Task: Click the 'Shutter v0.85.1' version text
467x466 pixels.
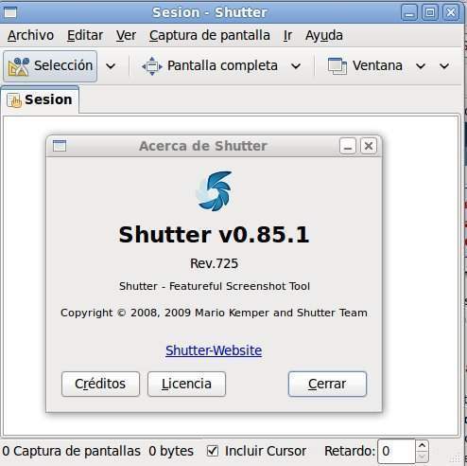Action: click(x=214, y=235)
